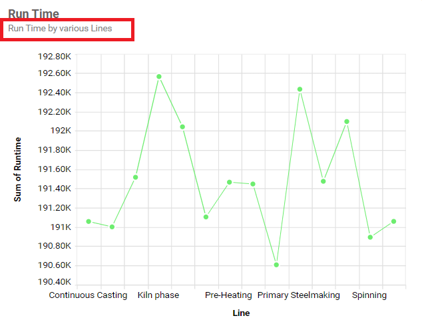Click the "Run Time" chart title
The height and width of the screenshot is (322, 422).
click(33, 14)
